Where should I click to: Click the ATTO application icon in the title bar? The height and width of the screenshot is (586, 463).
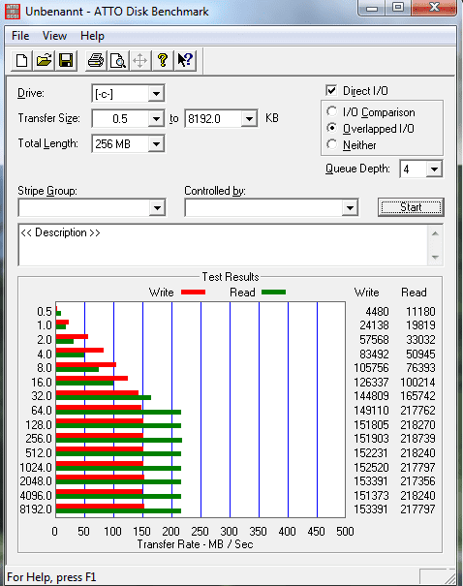click(x=13, y=12)
